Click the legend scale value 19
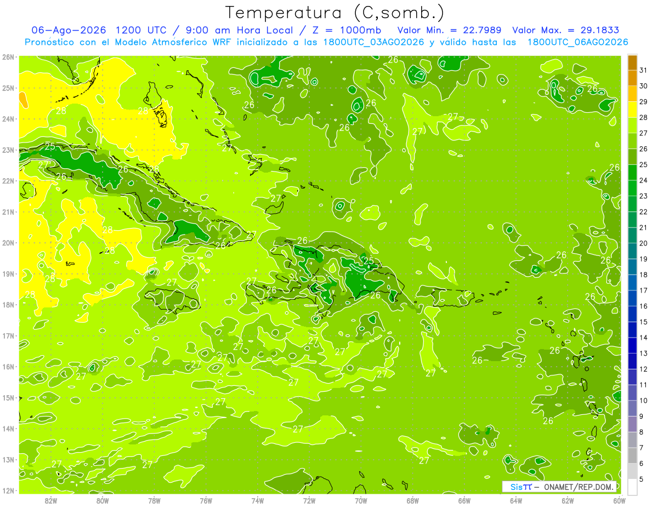Image resolution: width=658 pixels, height=508 pixels. tap(643, 259)
